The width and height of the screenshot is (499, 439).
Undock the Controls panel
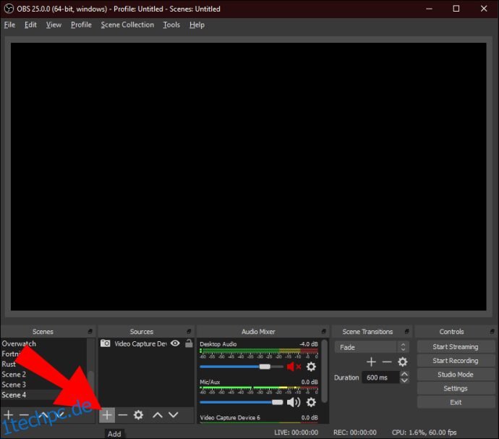pos(492,332)
